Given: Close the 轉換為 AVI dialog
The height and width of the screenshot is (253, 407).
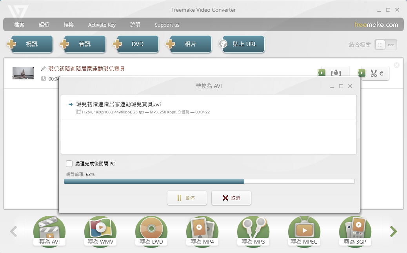Looking at the screenshot, I should 350,86.
